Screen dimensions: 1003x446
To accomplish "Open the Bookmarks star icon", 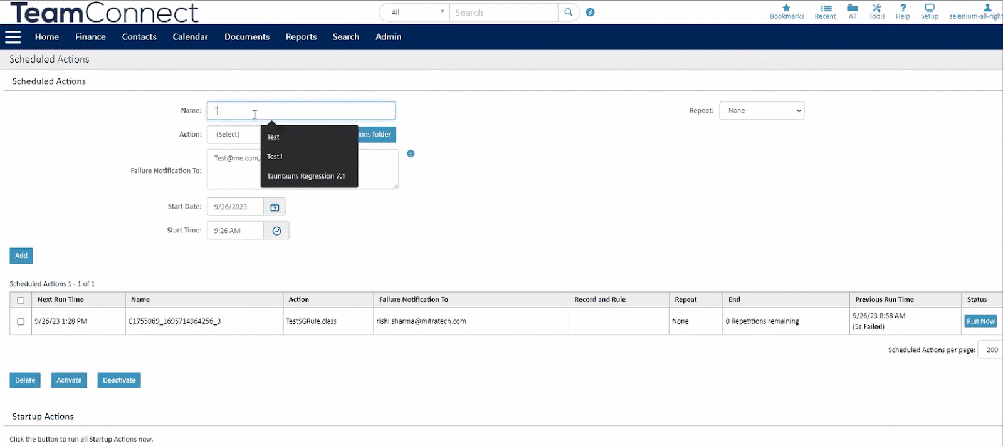I will click(786, 8).
